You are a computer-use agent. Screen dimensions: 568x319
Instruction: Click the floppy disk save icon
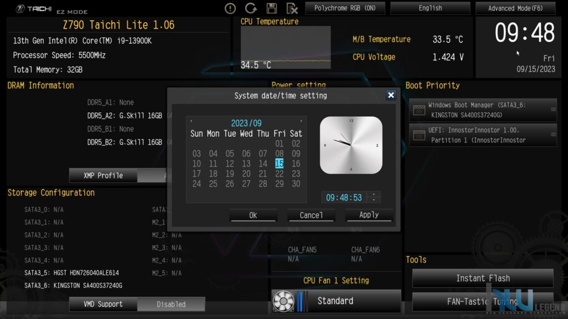272,8
